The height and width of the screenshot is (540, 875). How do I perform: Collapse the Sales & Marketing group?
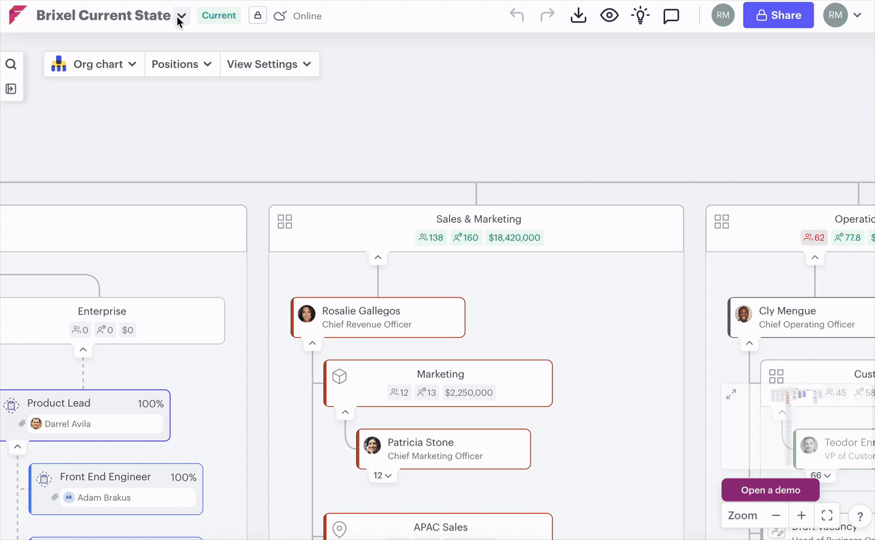pos(377,258)
